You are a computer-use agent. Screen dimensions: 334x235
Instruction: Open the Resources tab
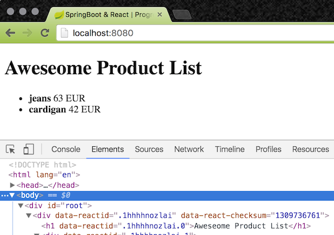[x=310, y=149]
